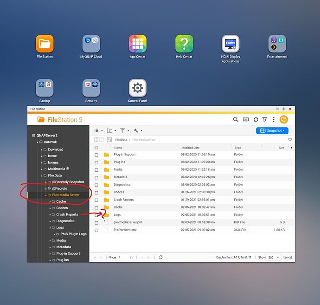Go back with the breadcrumb back arrow

[96, 140]
